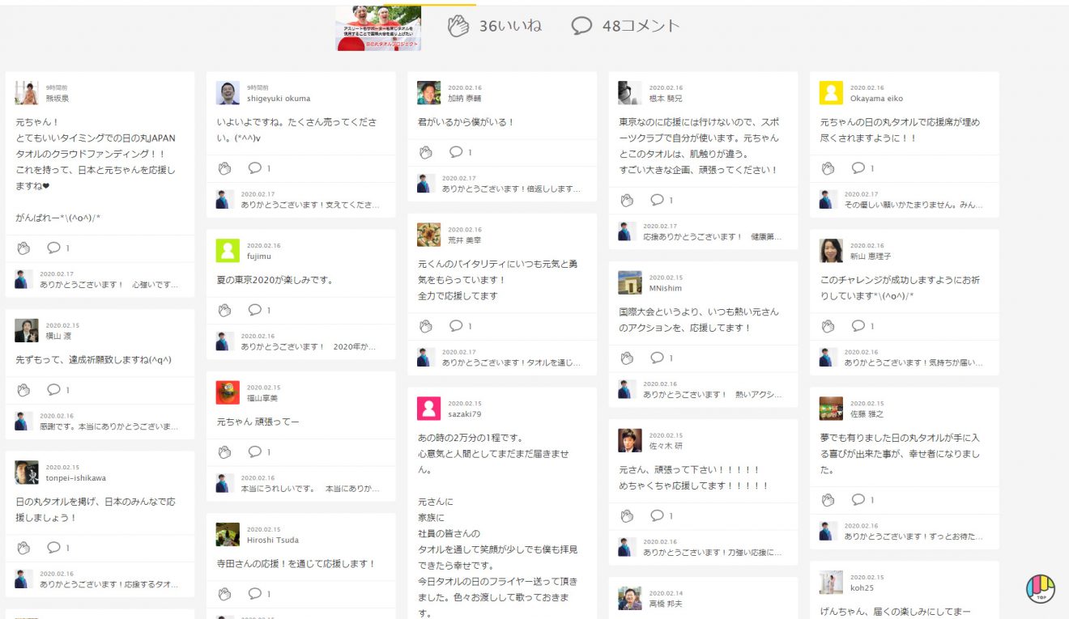Click reply ありがとうございます！ずっとお待た…

pos(914,536)
